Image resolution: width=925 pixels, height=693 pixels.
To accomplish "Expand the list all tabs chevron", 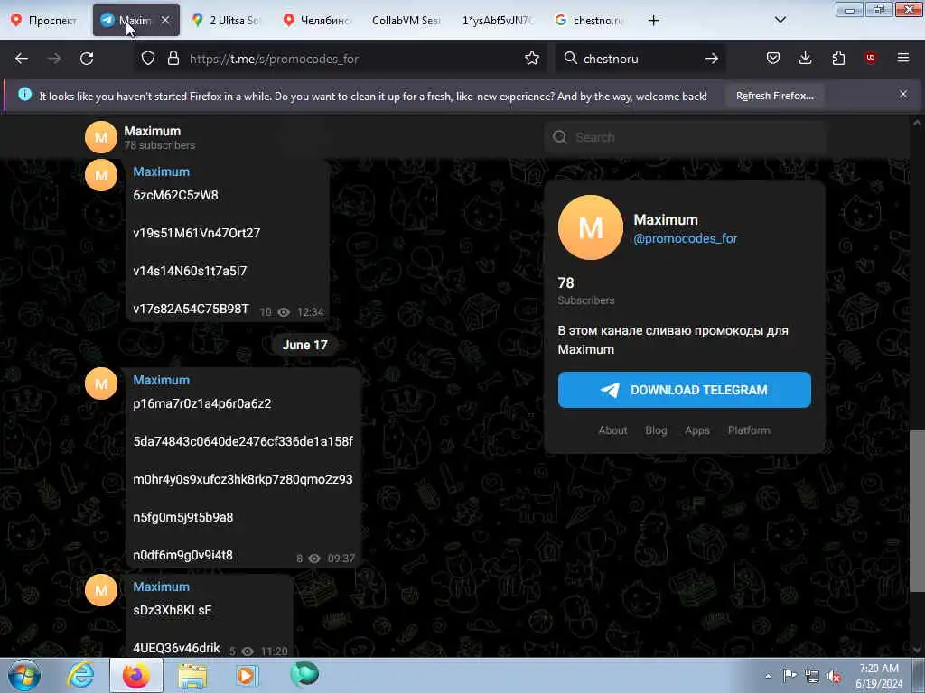I will (780, 20).
